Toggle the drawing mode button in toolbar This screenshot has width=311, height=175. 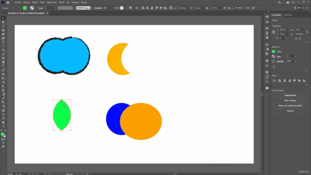click(3, 143)
